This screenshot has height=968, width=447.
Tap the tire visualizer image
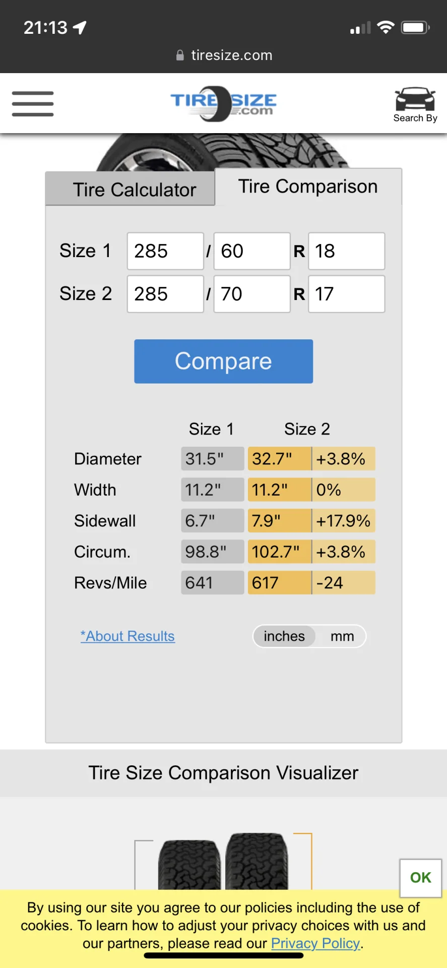click(223, 861)
